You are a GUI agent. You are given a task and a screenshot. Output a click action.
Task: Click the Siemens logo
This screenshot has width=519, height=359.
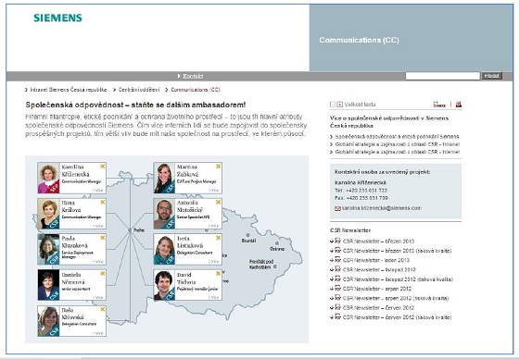coord(57,18)
